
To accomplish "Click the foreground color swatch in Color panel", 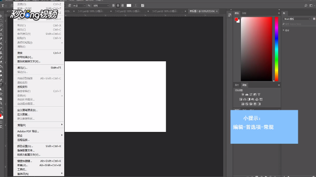I will pos(236,19).
